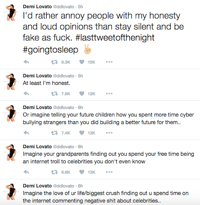Like the tweet with 15K likes
Screen dimensions: 200x205
click(82, 62)
